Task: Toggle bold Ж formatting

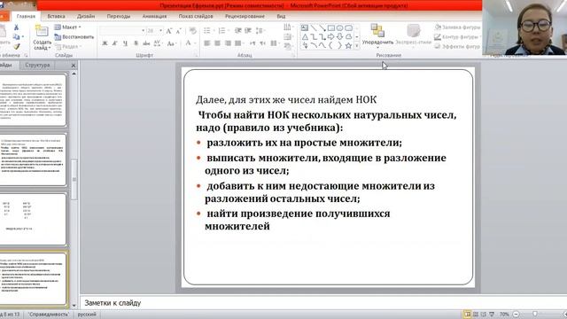Action: (105, 43)
